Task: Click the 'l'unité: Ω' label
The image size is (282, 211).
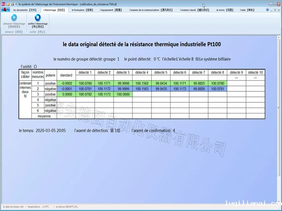Action: point(29,67)
